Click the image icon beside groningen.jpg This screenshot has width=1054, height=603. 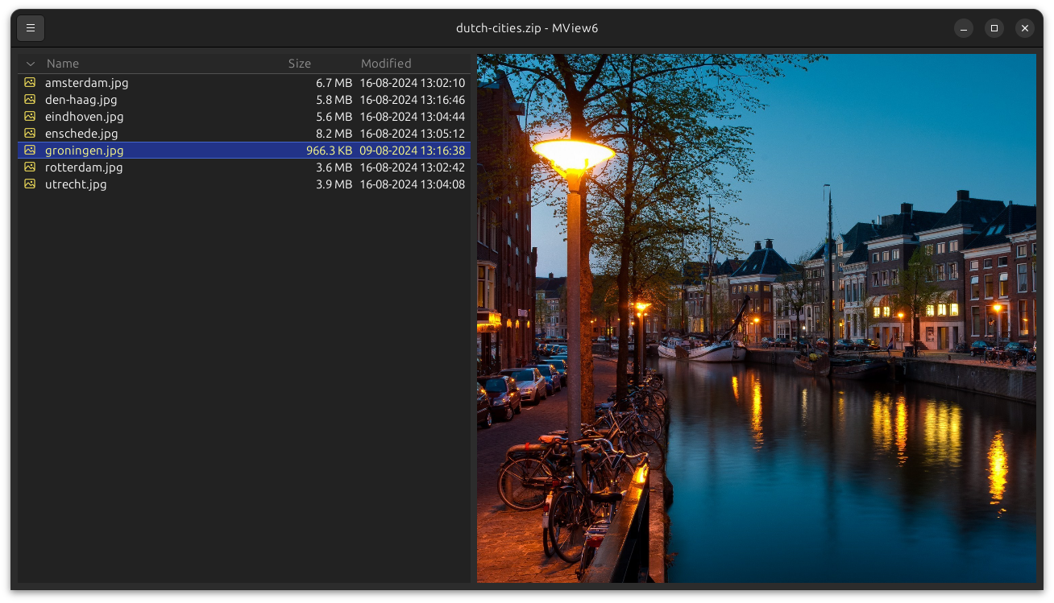point(30,151)
